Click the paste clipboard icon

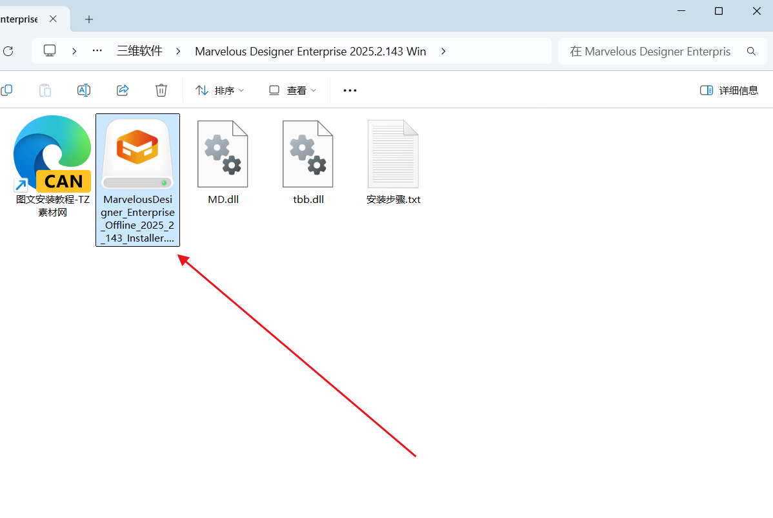(45, 90)
